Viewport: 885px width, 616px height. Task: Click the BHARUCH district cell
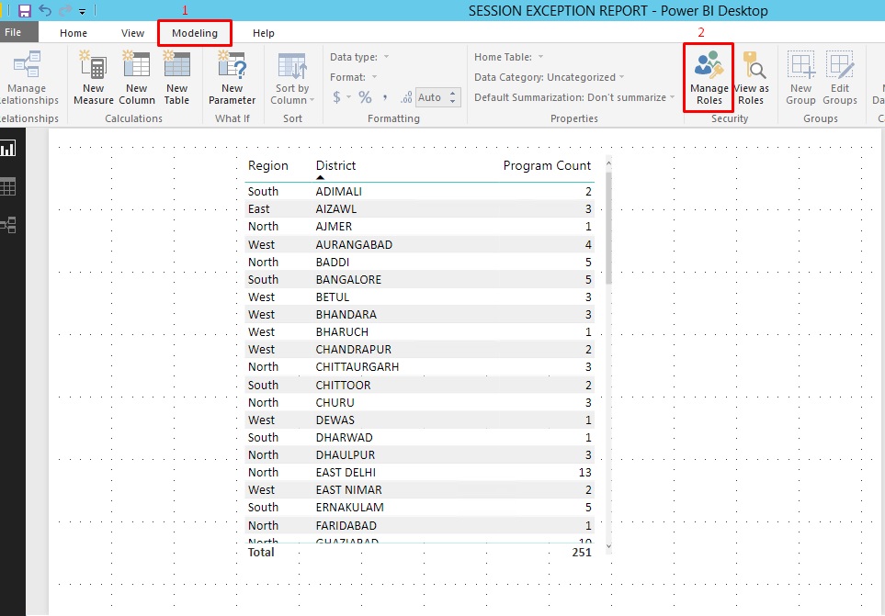click(342, 332)
